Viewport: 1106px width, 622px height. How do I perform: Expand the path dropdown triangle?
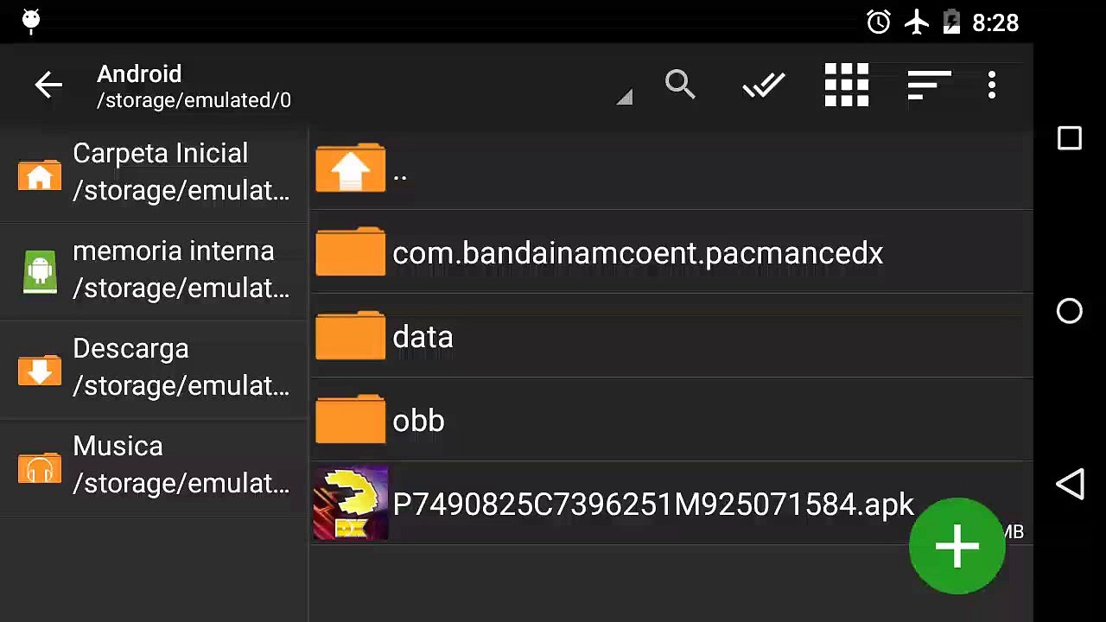point(625,98)
